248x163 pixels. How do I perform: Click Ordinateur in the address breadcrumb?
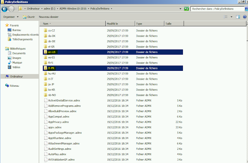[33, 9]
